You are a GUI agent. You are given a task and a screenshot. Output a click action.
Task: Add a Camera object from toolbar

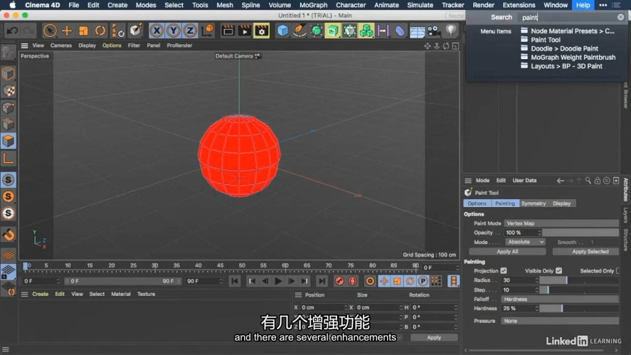433,31
